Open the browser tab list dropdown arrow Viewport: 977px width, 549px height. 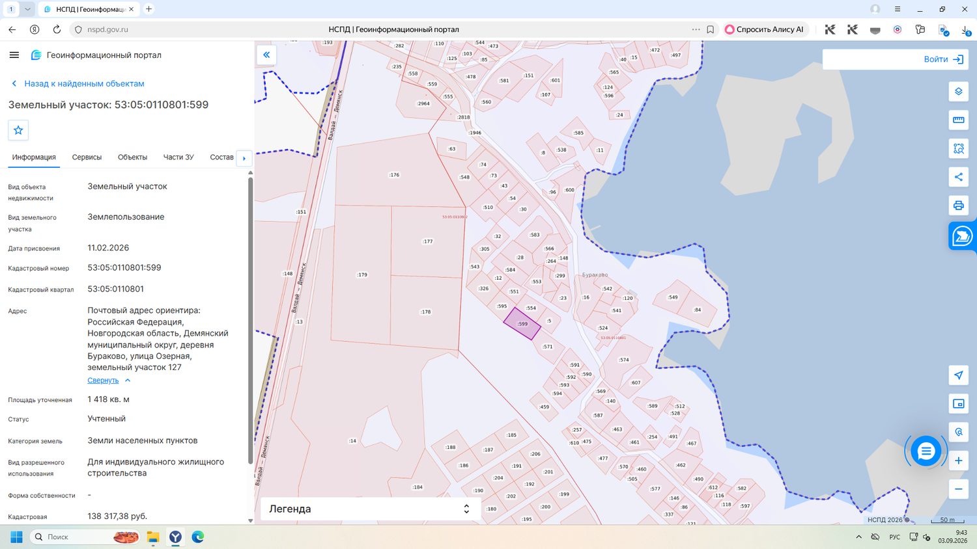[x=27, y=9]
